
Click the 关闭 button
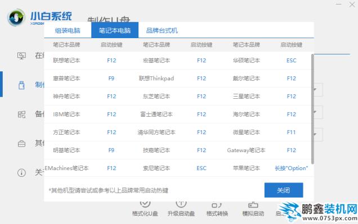284,190
